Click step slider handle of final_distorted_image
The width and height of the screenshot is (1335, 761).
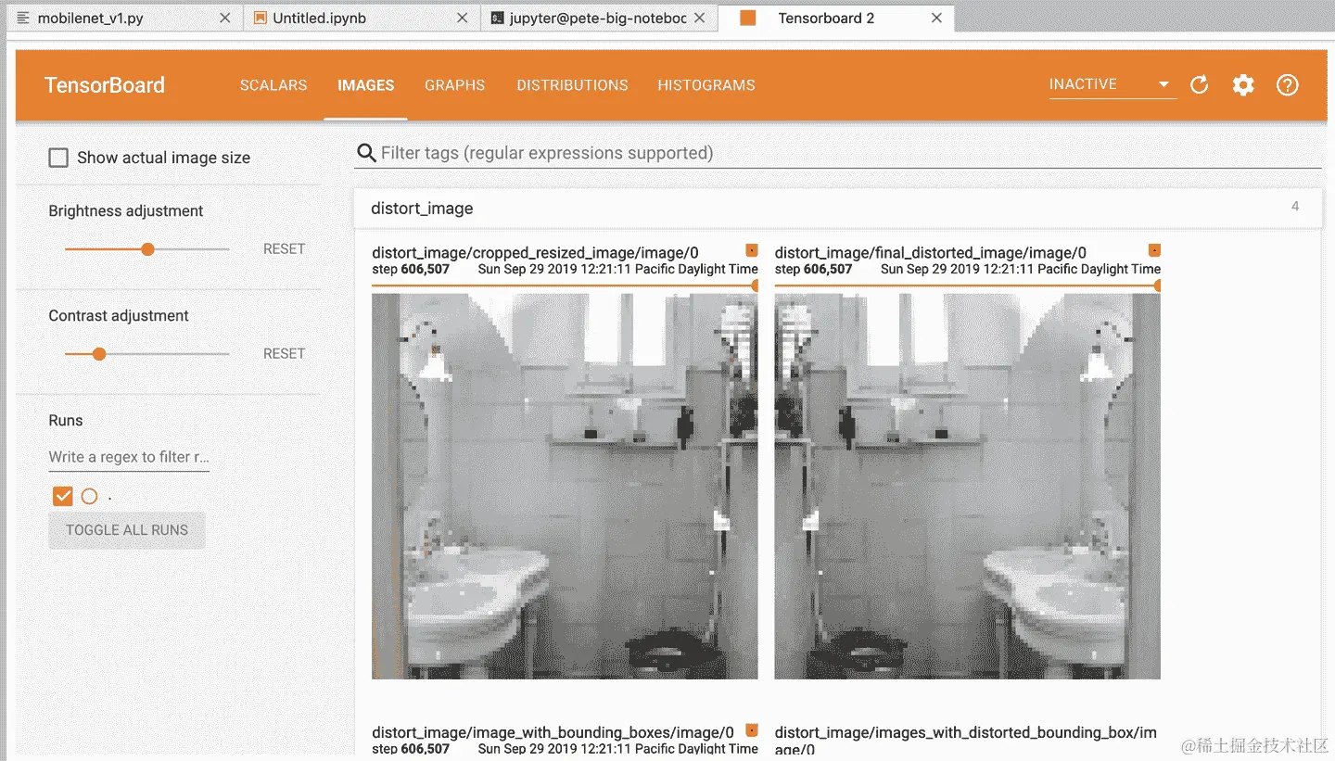(x=1157, y=286)
